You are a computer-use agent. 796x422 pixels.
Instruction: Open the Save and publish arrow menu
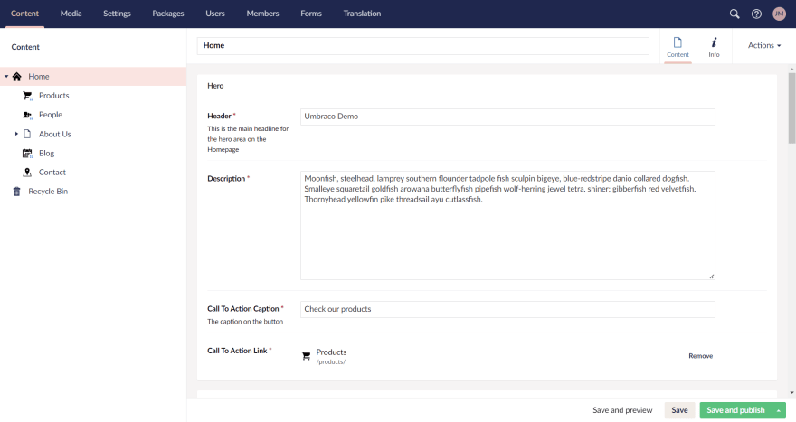click(778, 410)
